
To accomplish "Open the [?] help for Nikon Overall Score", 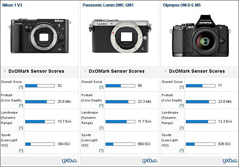I will (21, 87).
